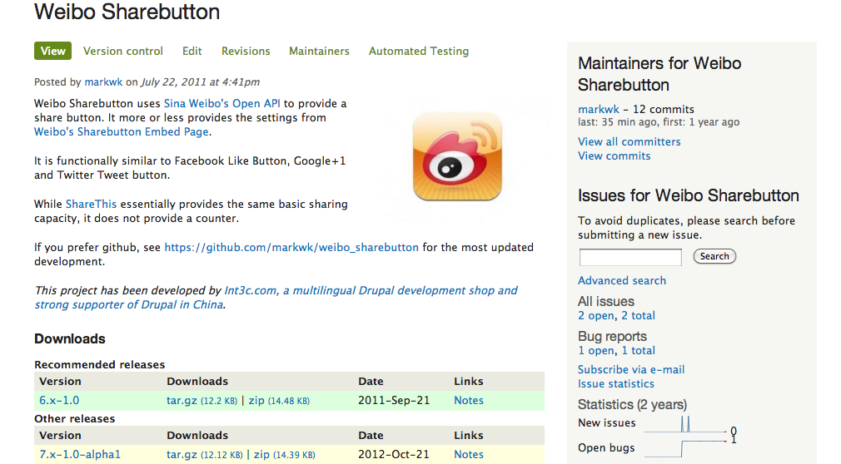Click the Search button
Screen dimensions: 841x464
click(x=714, y=256)
